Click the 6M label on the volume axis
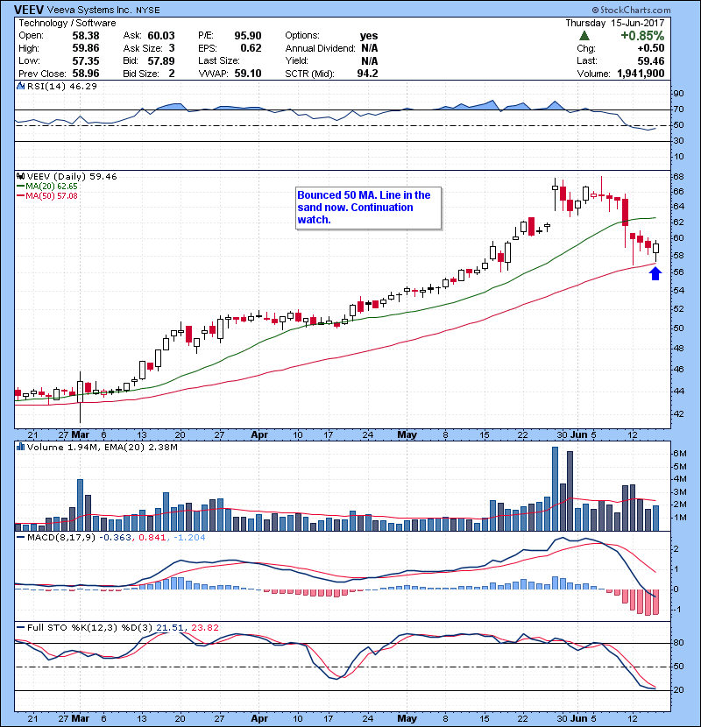The height and width of the screenshot is (727, 701). pyautogui.click(x=679, y=453)
